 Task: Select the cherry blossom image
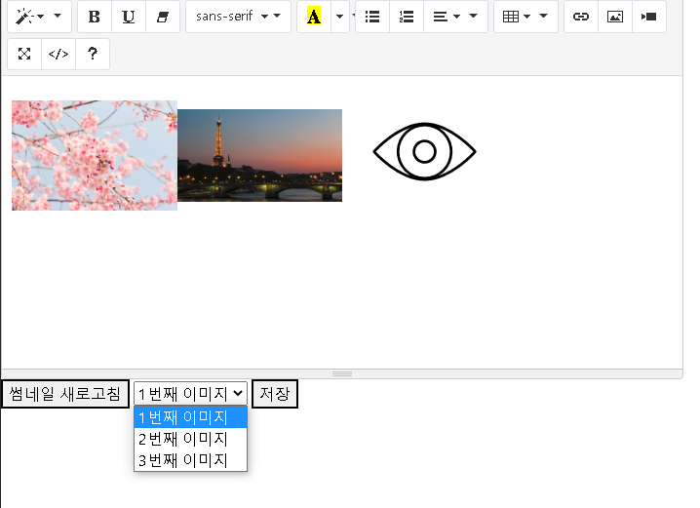[95, 155]
